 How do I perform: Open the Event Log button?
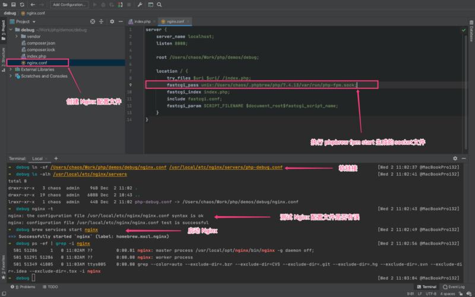coord(454,287)
